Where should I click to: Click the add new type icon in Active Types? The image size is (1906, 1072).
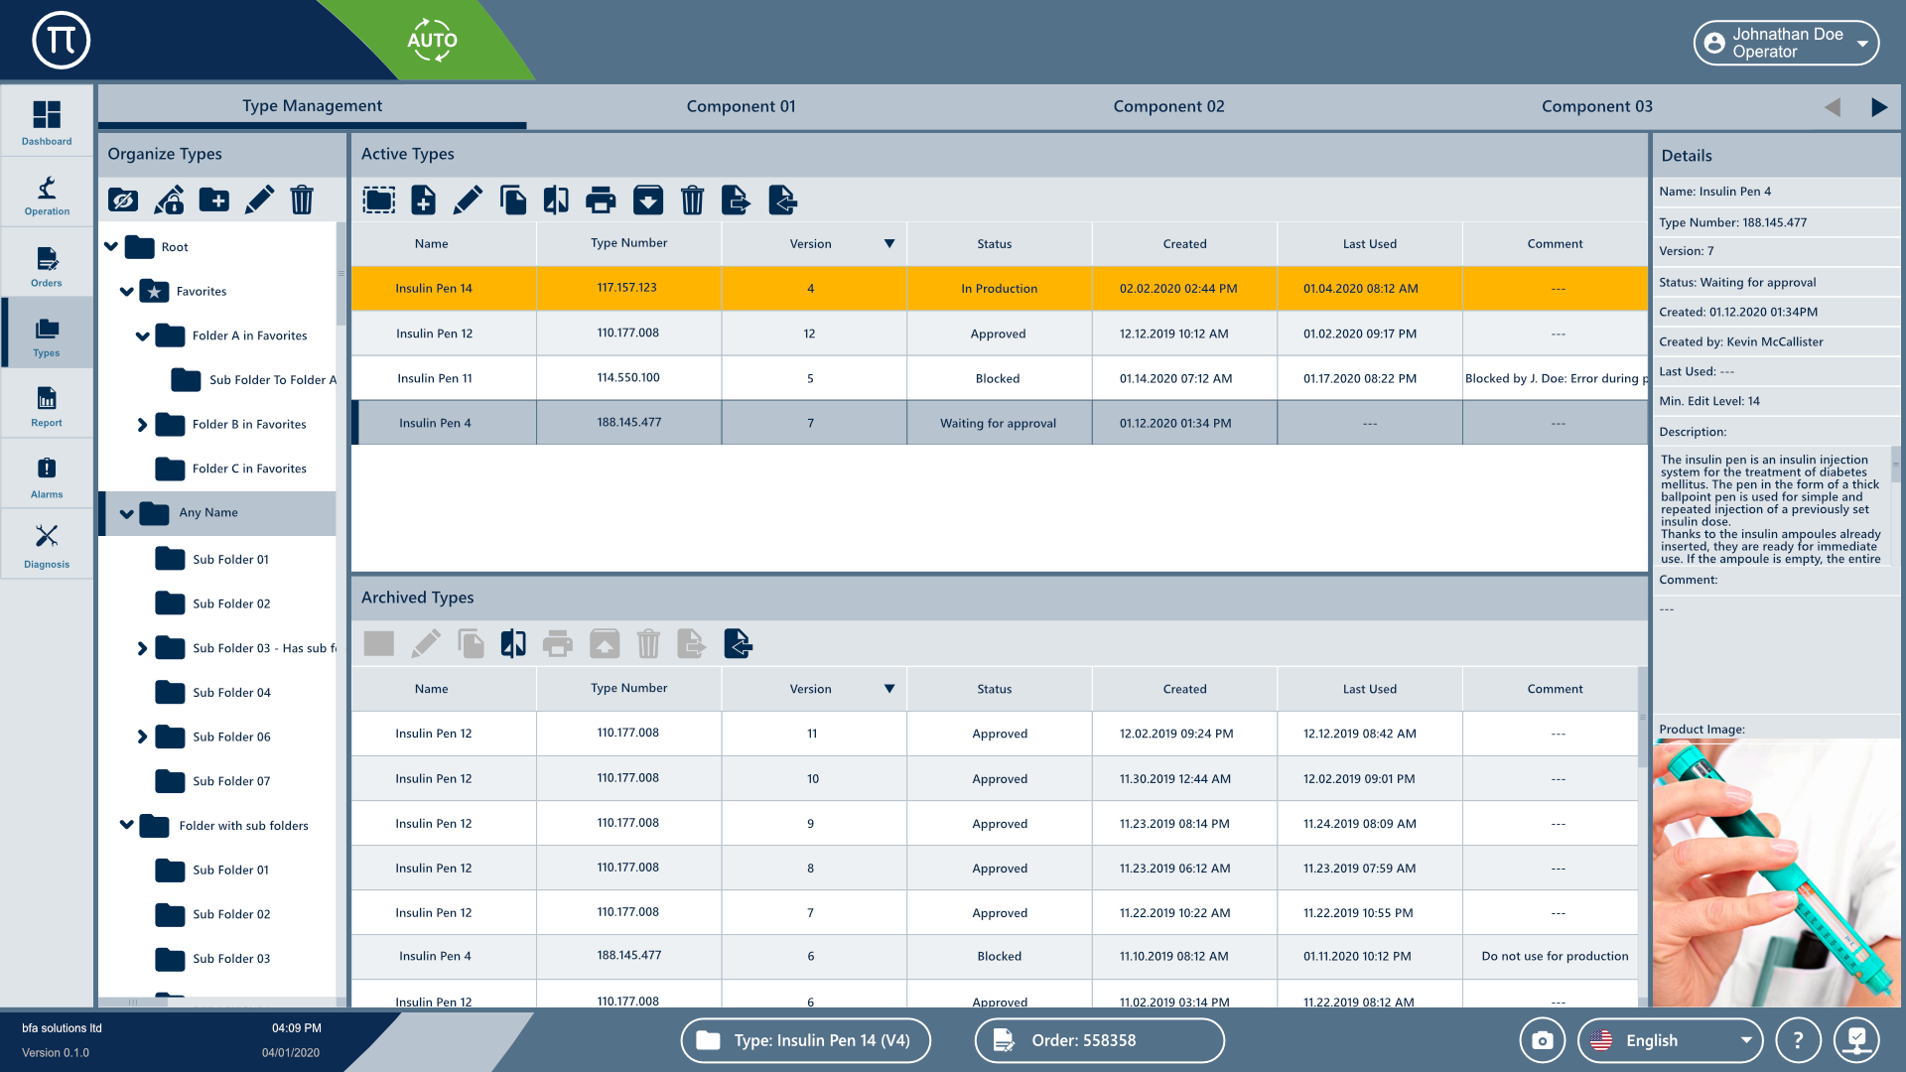point(423,201)
